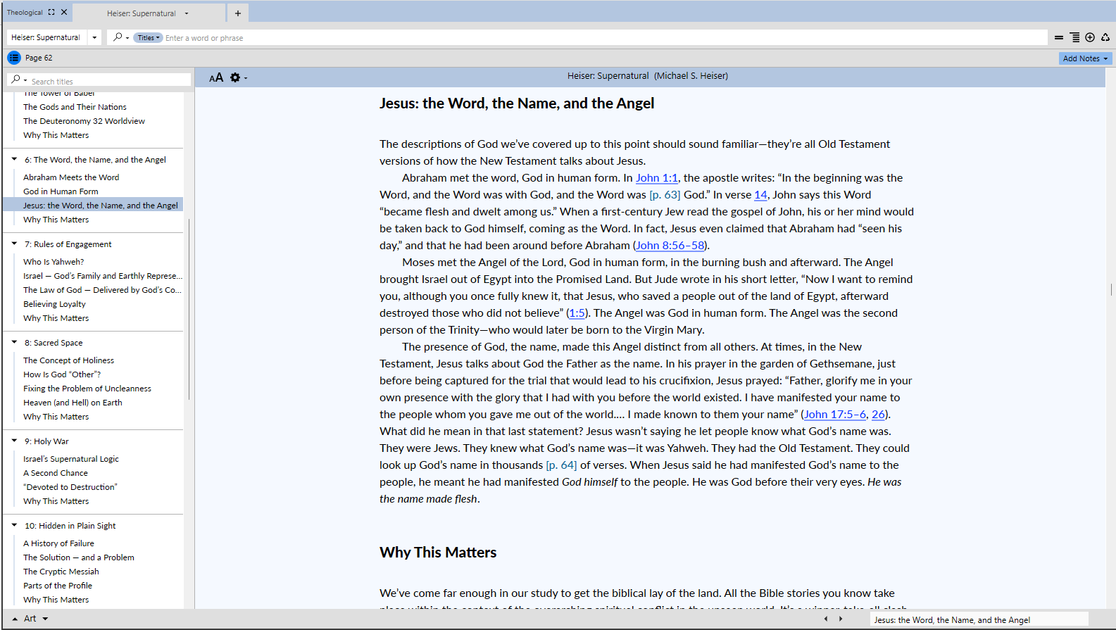Screen dimensions: 1116x630
Task: Open the John 1:1 verse link
Action: (x=656, y=178)
